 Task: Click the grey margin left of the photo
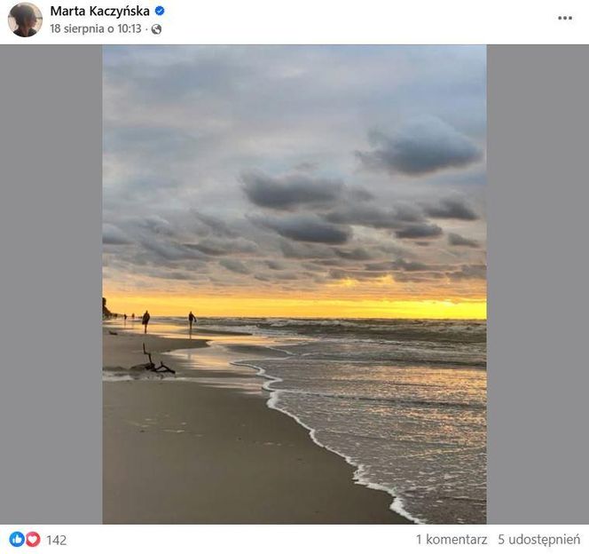tap(51, 284)
